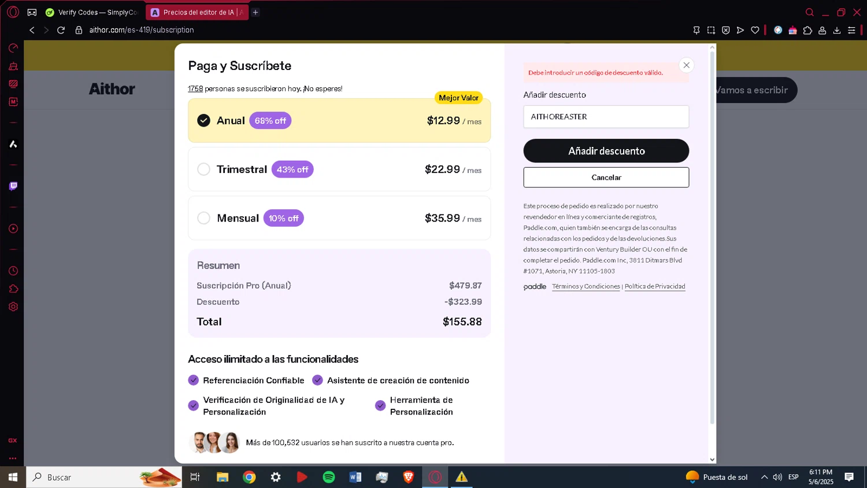867x488 pixels.
Task: Open the Opera GX main menu logo
Action: pos(13,12)
